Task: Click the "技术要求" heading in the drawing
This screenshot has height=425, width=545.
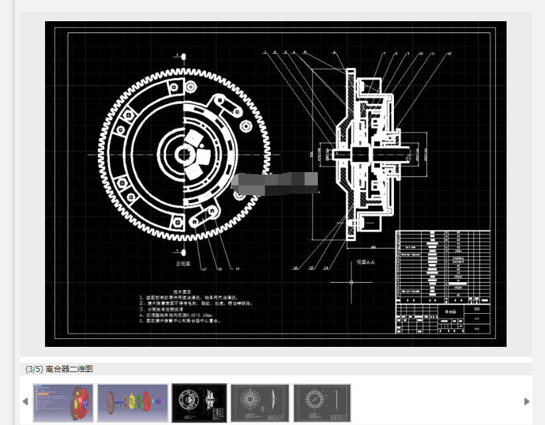Action: click(x=182, y=292)
